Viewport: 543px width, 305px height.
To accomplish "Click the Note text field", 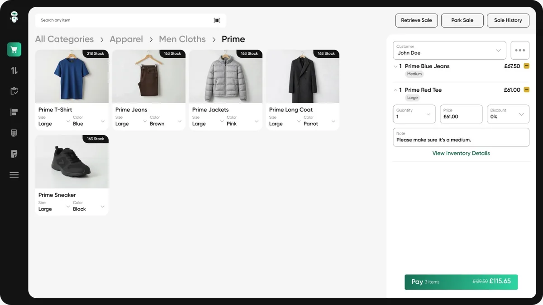I will [461, 137].
